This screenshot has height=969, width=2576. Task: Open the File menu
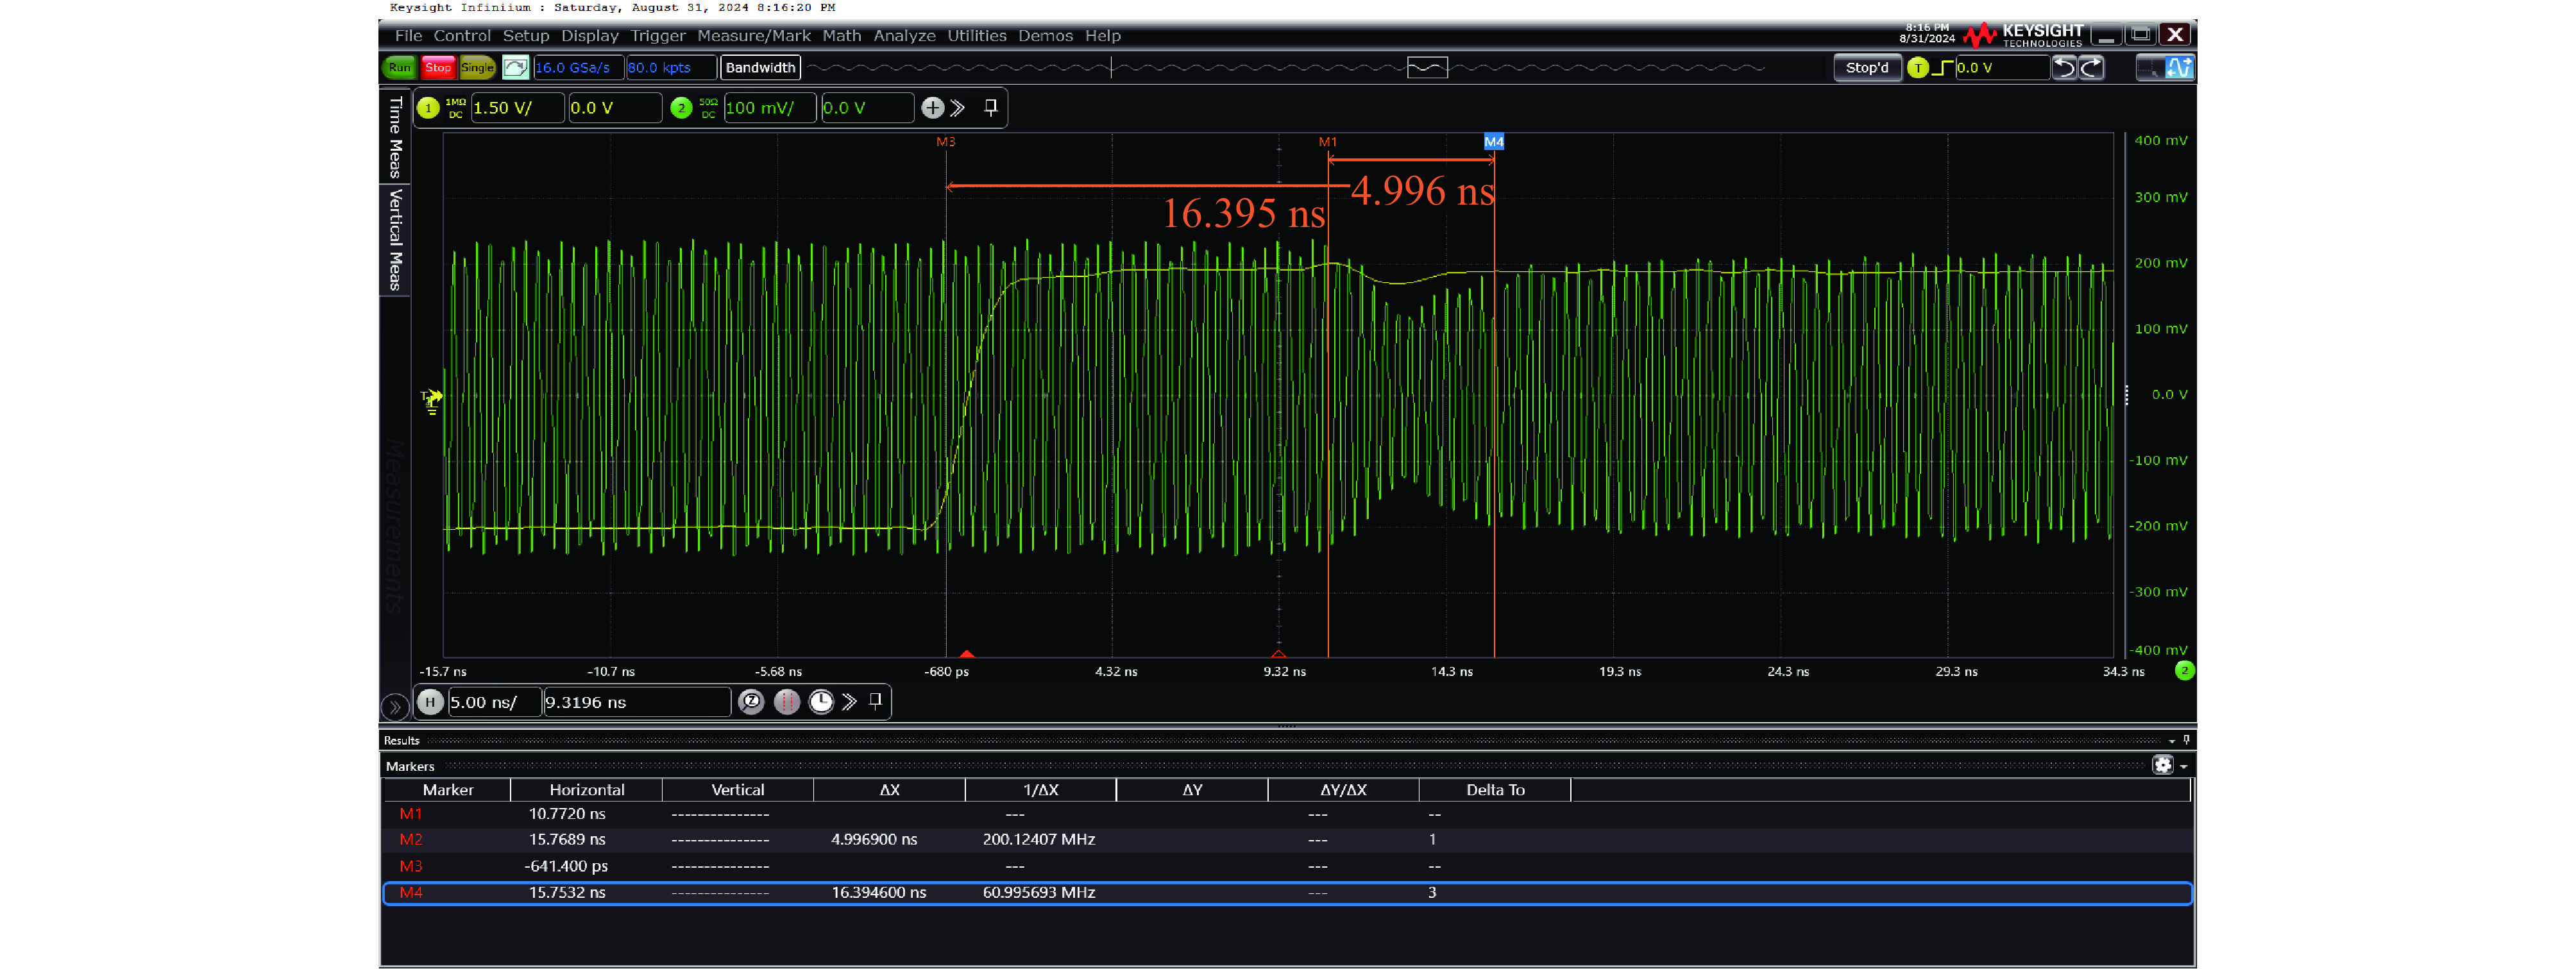[408, 36]
